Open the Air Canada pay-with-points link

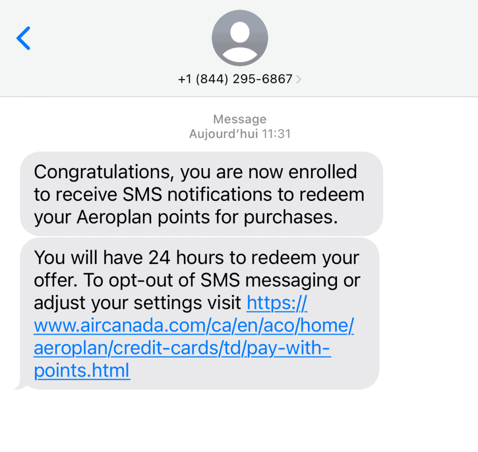[194, 325]
